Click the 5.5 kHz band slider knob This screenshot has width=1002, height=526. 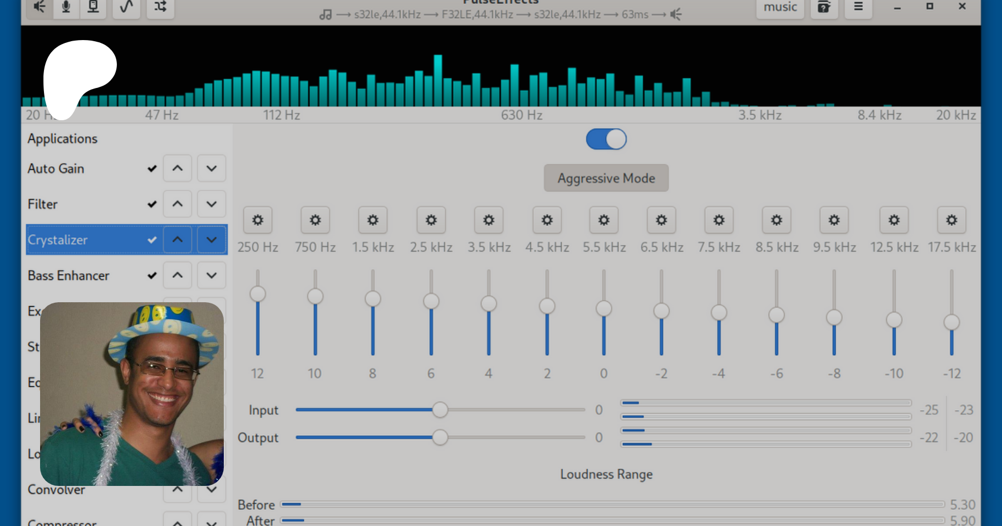(x=604, y=308)
